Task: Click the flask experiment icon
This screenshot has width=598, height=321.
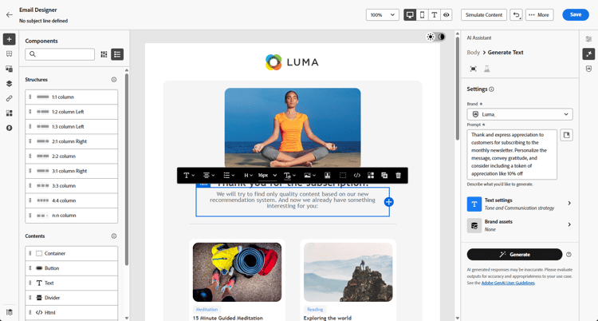Action: (487, 69)
